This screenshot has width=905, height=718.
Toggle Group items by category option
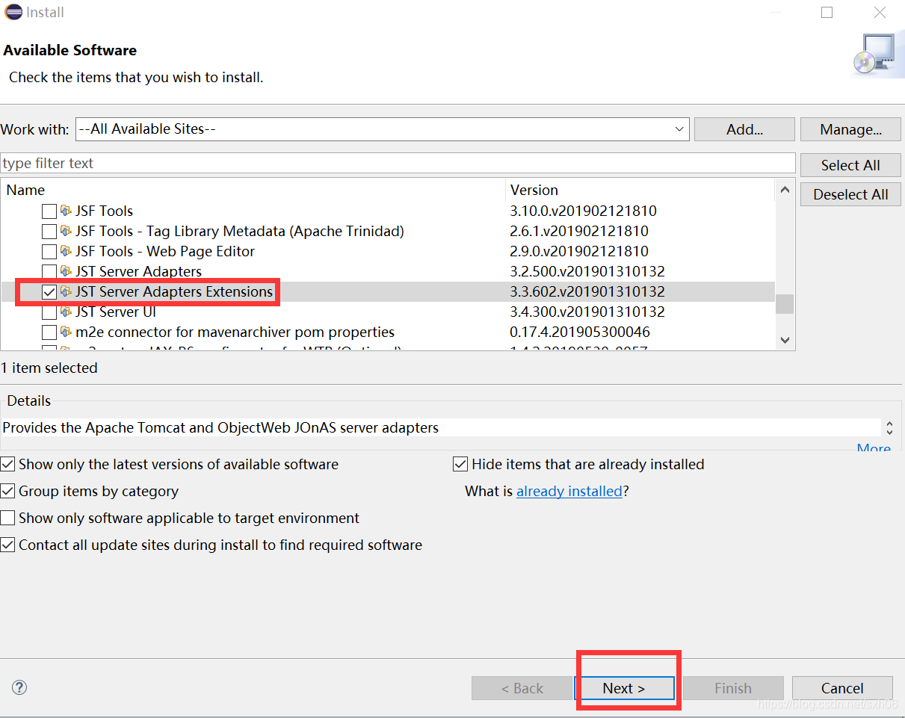coord(7,492)
